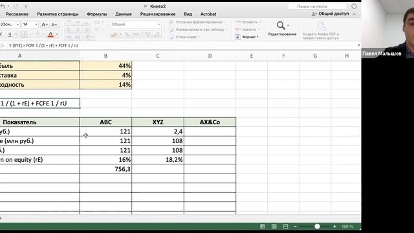This screenshot has width=414, height=233.
Task: Click the zoom slider handle
Action: [317, 227]
